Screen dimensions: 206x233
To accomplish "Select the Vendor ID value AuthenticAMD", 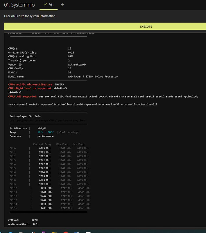I will (x=77, y=64).
